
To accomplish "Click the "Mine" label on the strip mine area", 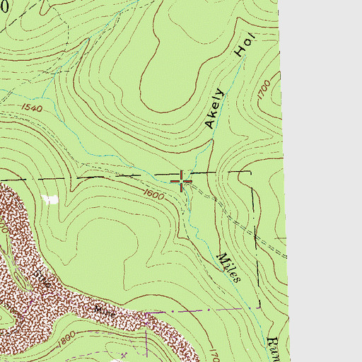I will [105, 311].
